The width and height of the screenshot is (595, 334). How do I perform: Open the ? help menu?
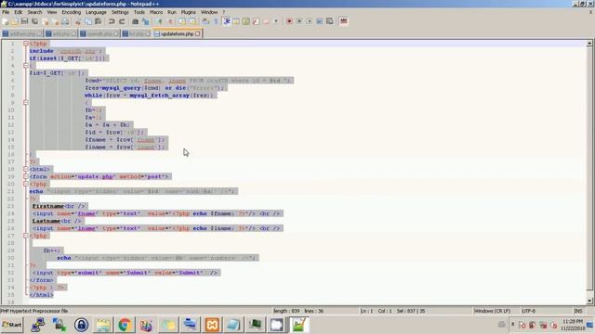click(x=223, y=12)
